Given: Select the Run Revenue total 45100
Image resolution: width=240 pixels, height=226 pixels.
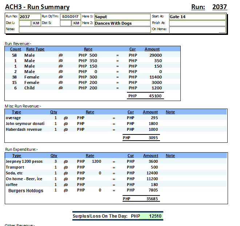Looking at the screenshot, I should 155,96.
